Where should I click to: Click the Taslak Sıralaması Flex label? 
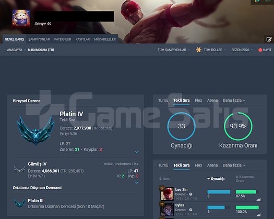point(120,164)
